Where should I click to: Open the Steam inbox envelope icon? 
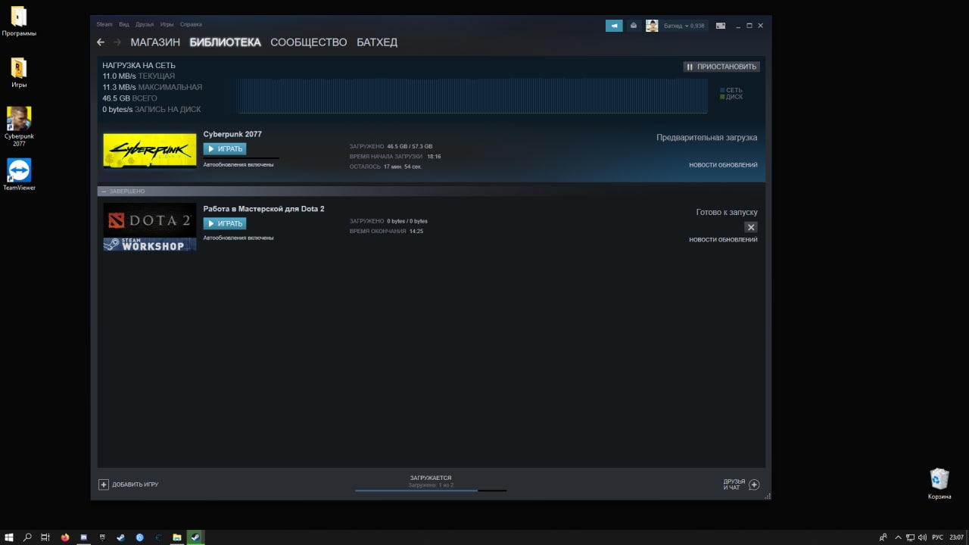click(634, 26)
